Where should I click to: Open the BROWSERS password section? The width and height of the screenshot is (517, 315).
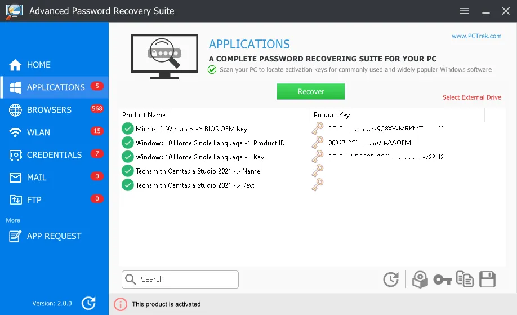coord(49,110)
